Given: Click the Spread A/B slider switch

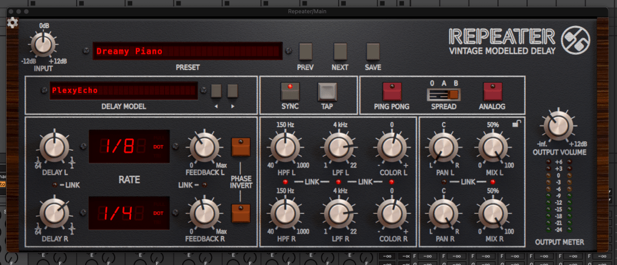Looking at the screenshot, I should coord(444,94).
